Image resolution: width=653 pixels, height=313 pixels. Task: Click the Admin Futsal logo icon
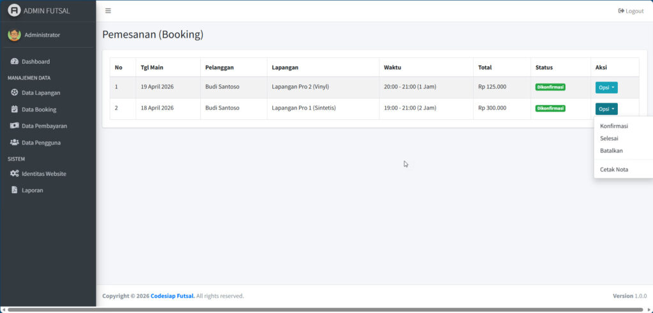click(x=14, y=11)
